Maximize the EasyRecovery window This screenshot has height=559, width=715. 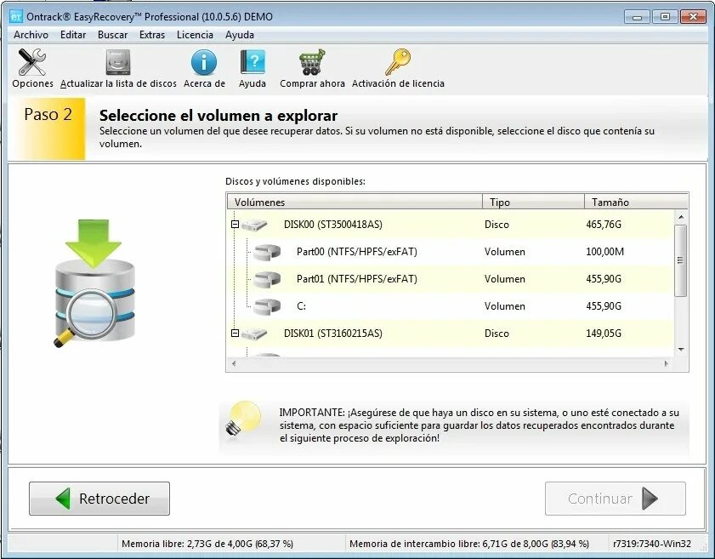pos(665,17)
